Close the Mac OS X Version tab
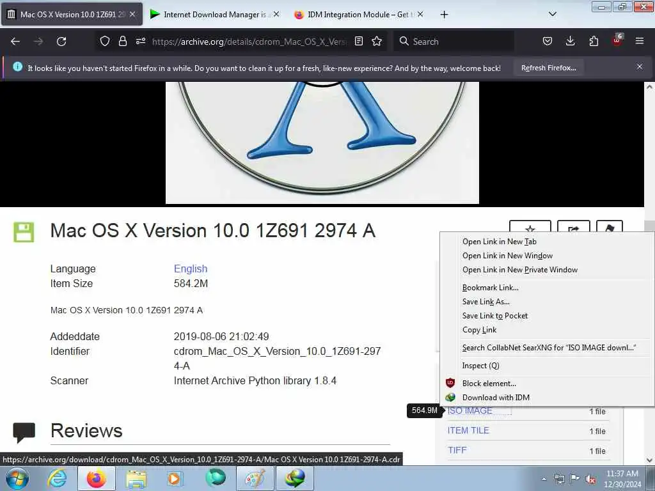The image size is (655, 491). pos(132,14)
